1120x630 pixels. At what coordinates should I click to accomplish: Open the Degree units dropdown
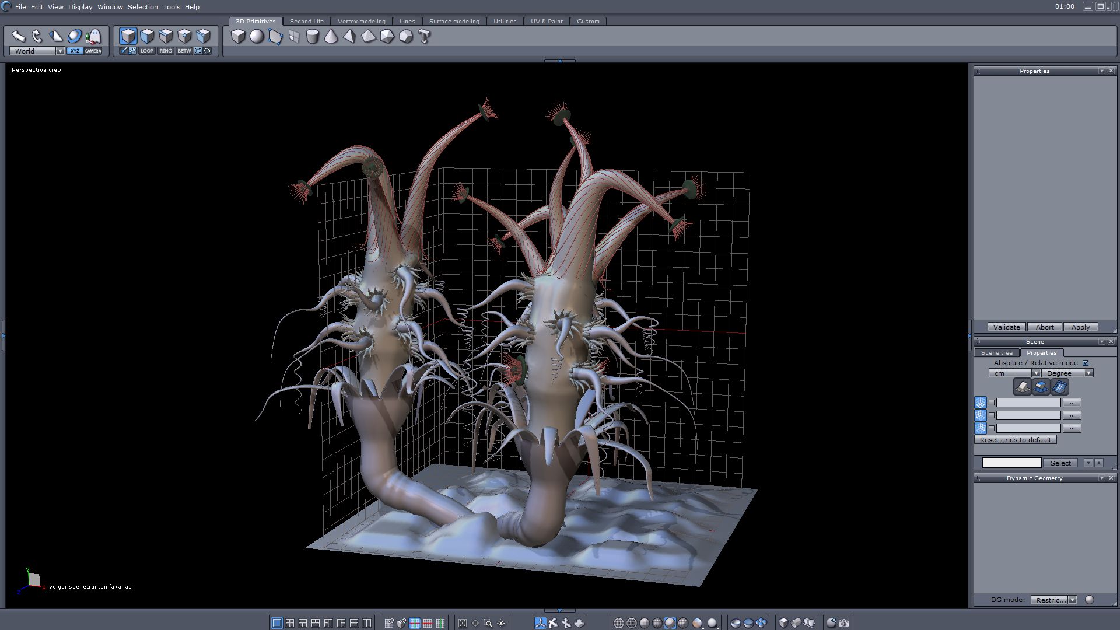click(x=1088, y=373)
